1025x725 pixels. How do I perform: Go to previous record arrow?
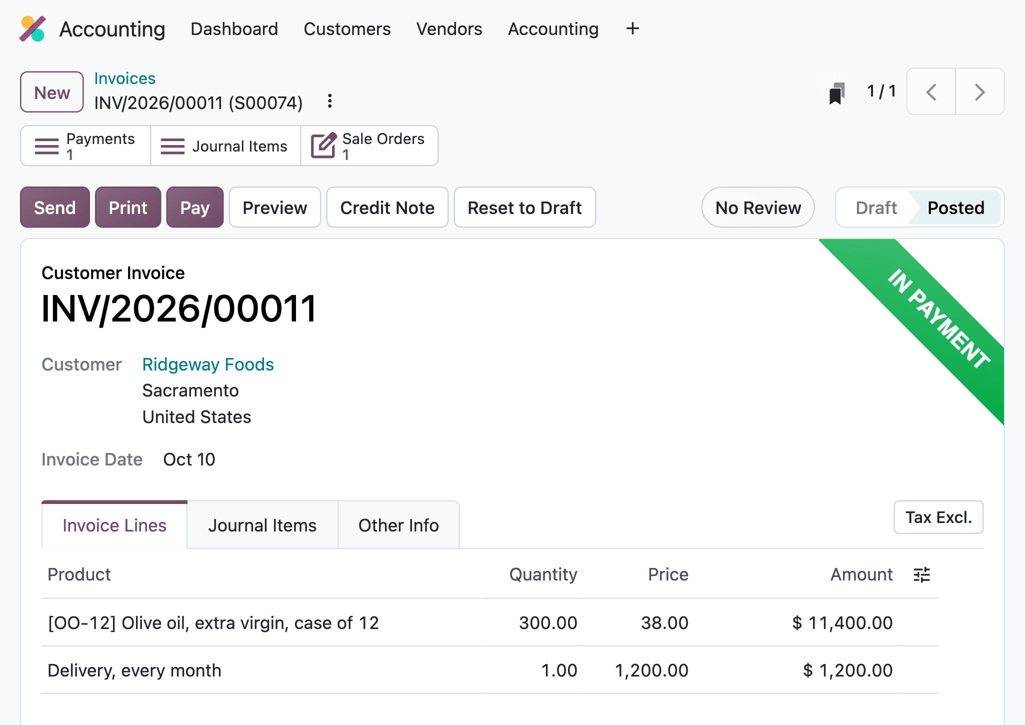click(931, 91)
